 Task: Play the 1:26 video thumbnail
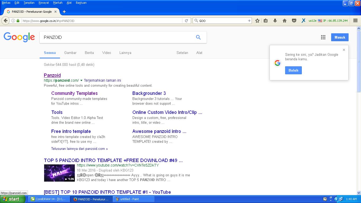pos(59,173)
